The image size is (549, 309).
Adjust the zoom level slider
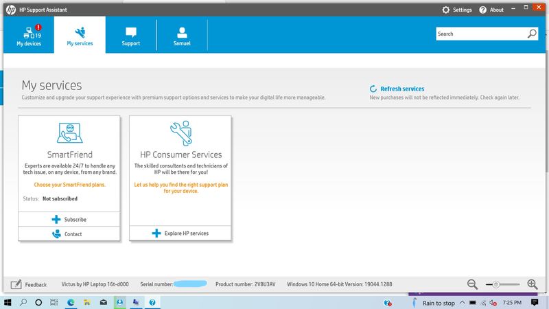495,284
